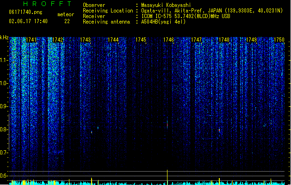Click the 1.0 frequency axis label
The image size is (291, 185).
[x=4, y=83]
